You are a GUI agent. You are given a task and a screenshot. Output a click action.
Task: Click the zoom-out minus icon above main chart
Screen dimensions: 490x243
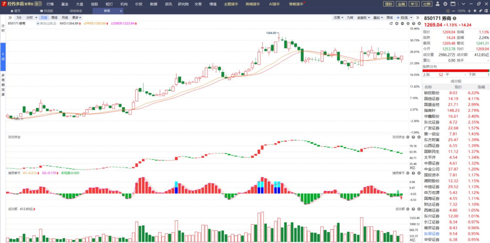pos(402,24)
